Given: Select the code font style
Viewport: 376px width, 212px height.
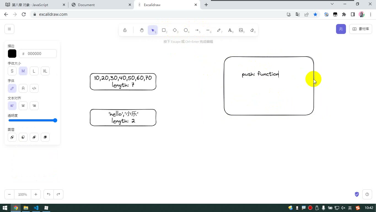Looking at the screenshot, I should point(34,88).
